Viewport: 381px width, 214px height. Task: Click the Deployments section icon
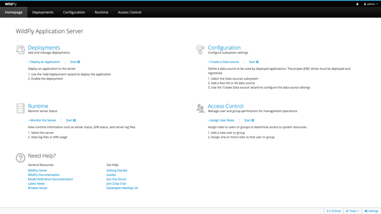coord(21,50)
